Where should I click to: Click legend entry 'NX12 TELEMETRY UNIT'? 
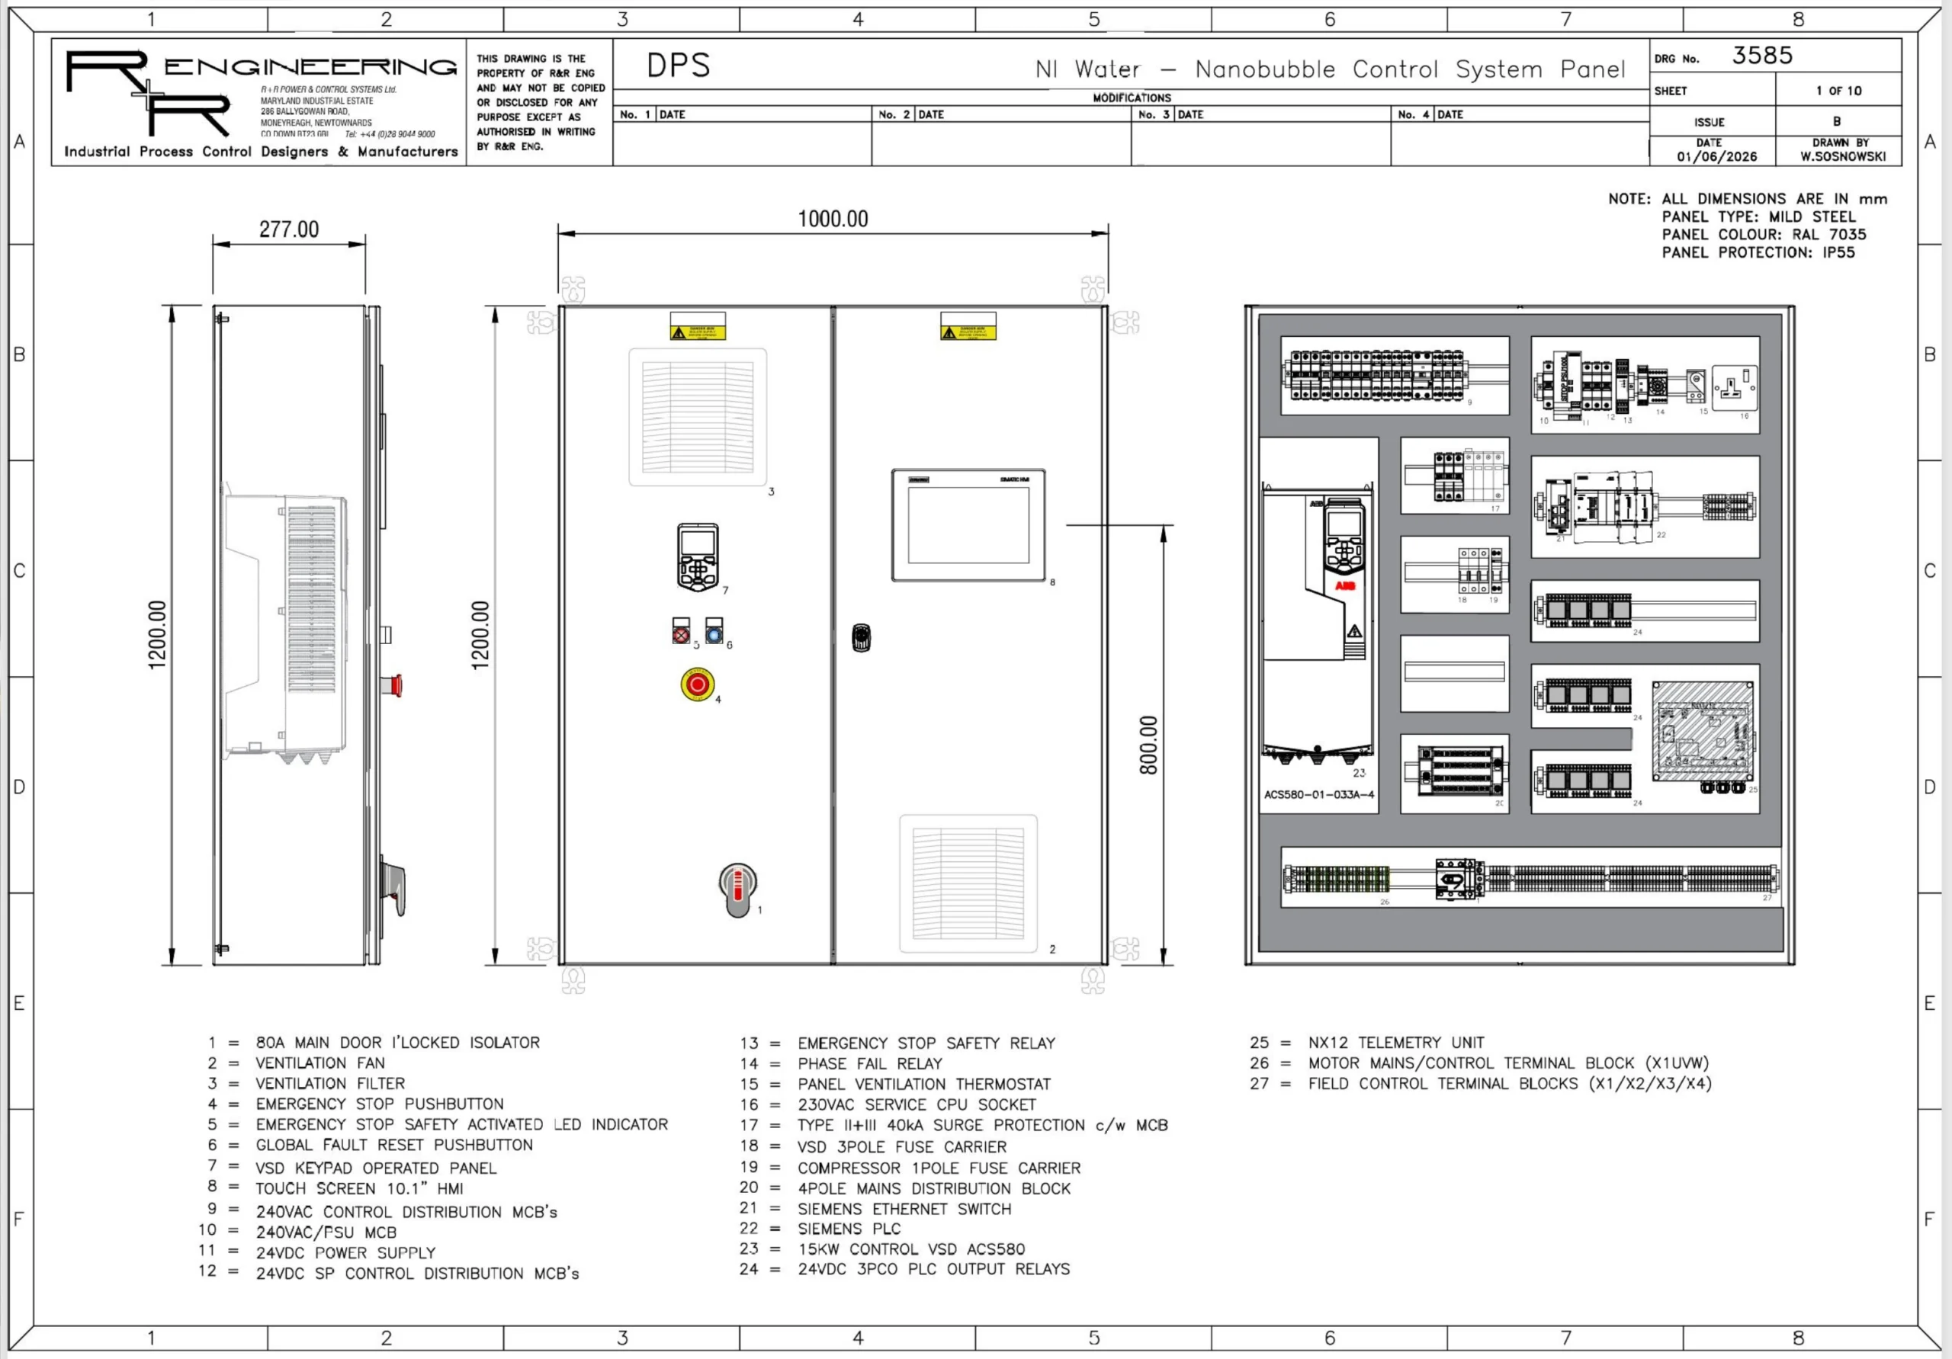click(x=1396, y=1042)
